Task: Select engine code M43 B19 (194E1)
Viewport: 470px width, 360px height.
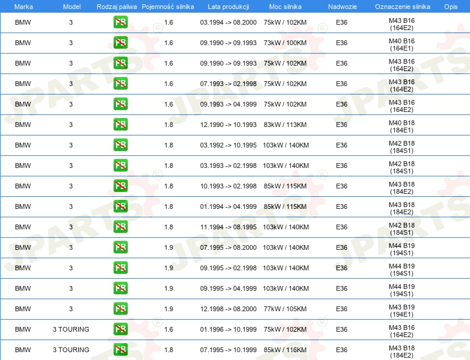Action: 401,311
